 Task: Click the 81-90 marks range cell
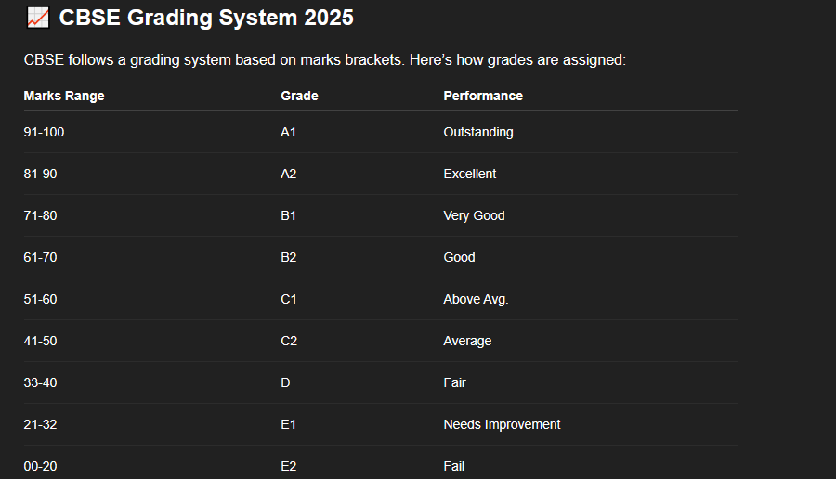tap(40, 174)
